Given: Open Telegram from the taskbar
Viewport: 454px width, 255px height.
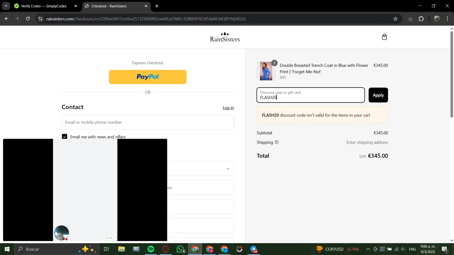Looking at the screenshot, I should [254, 249].
